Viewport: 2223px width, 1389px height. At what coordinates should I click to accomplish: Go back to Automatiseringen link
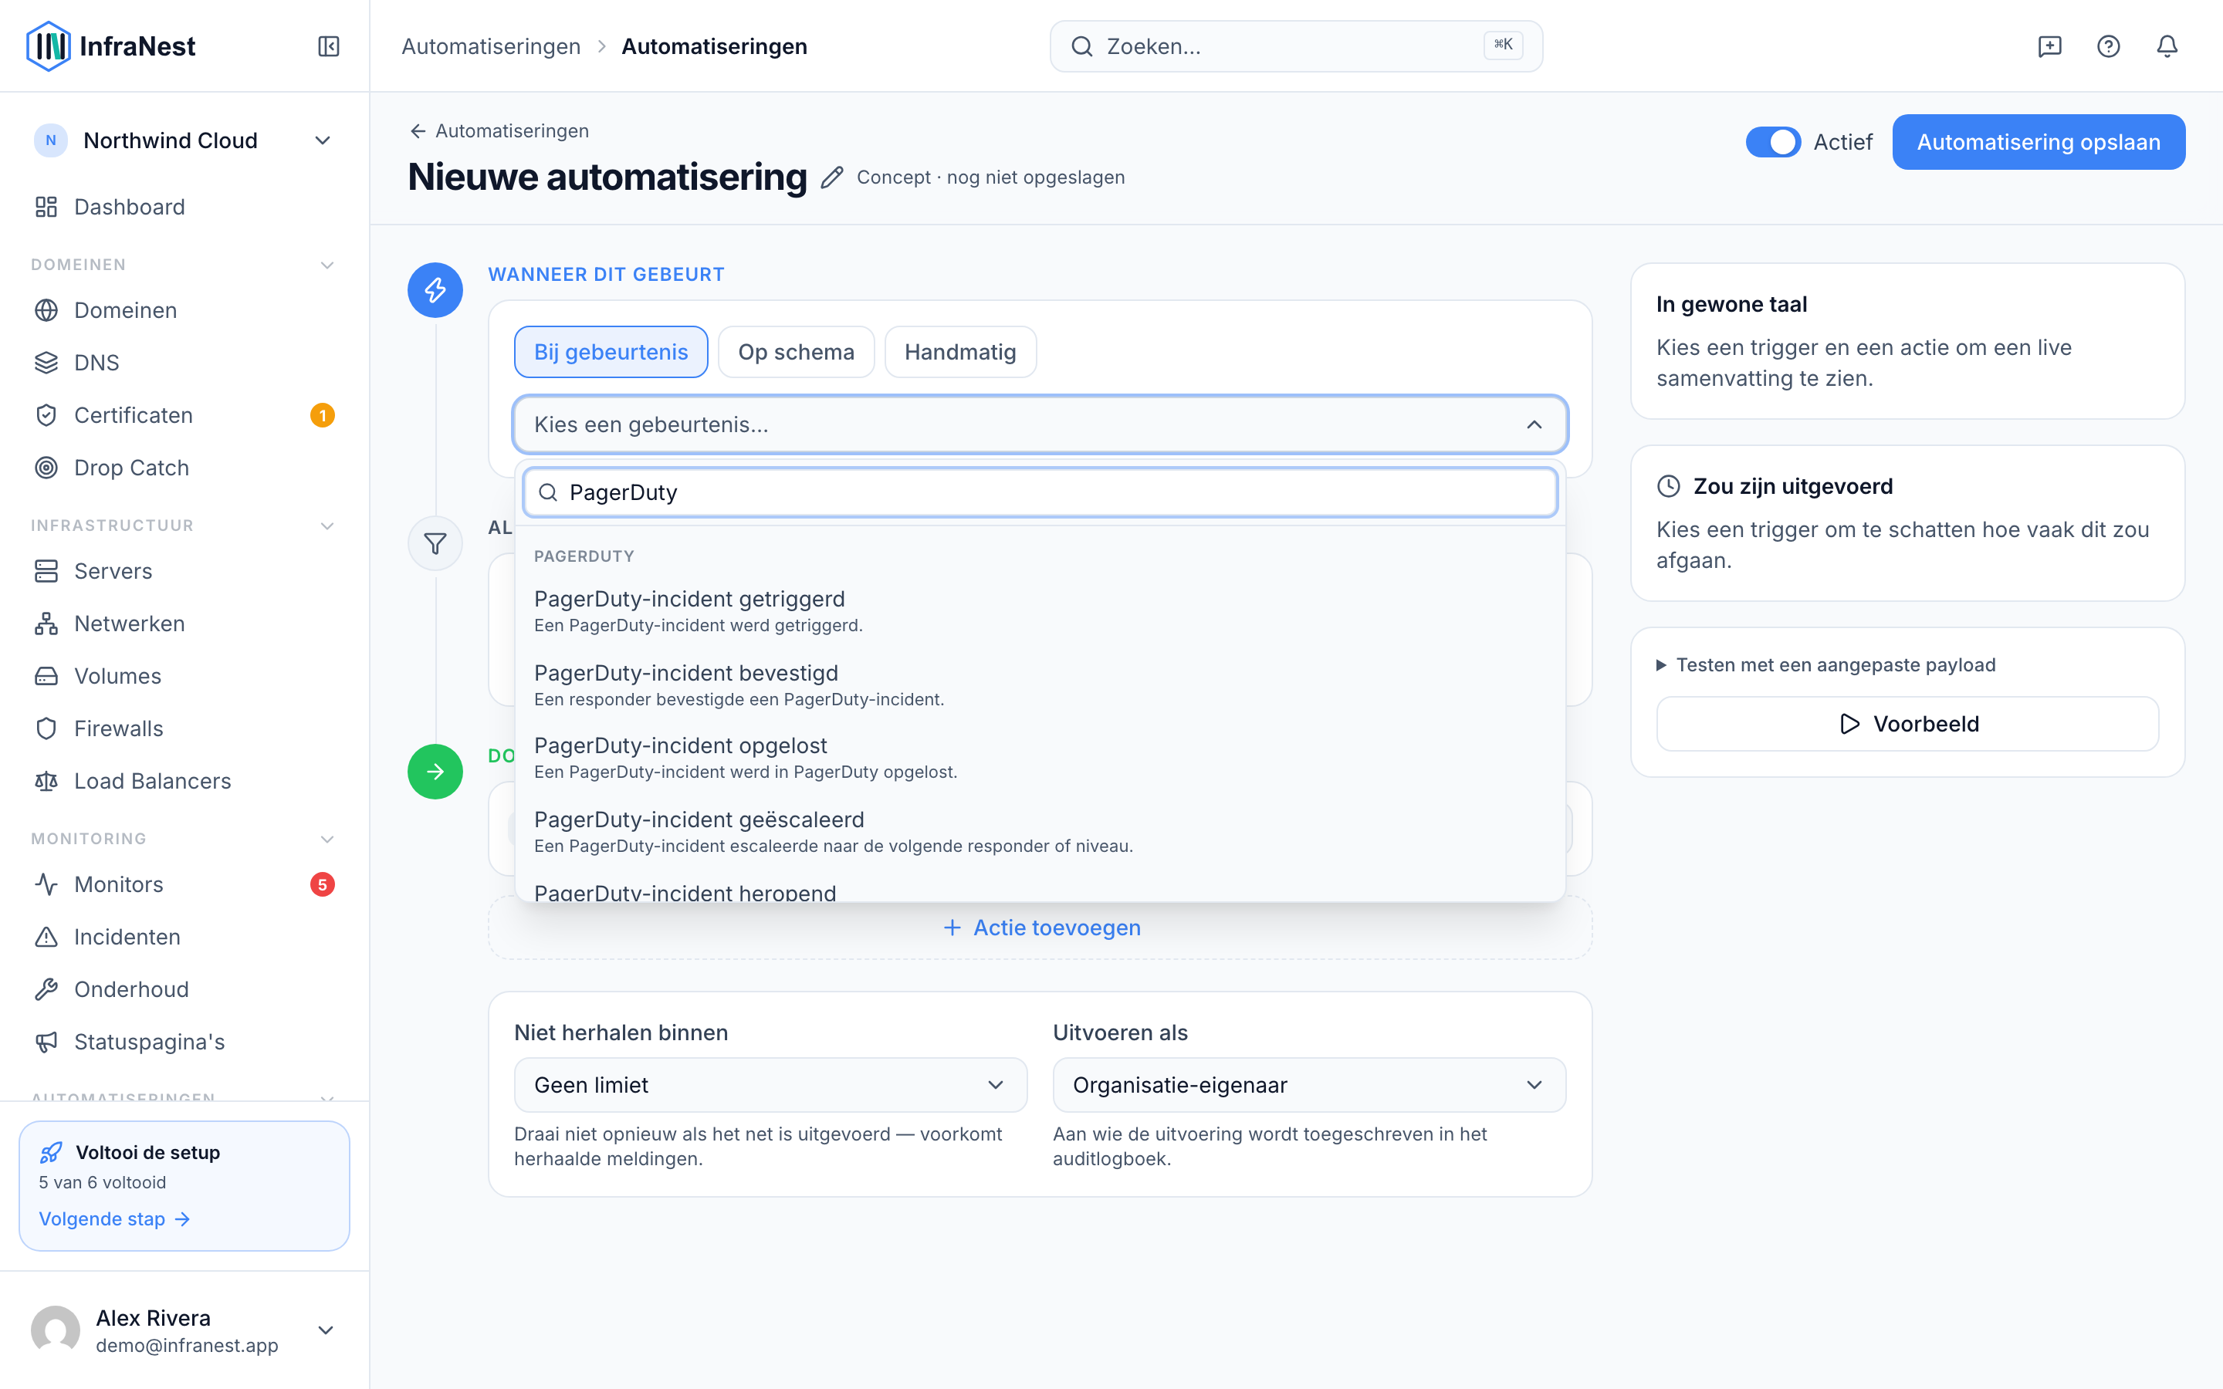pyautogui.click(x=499, y=130)
